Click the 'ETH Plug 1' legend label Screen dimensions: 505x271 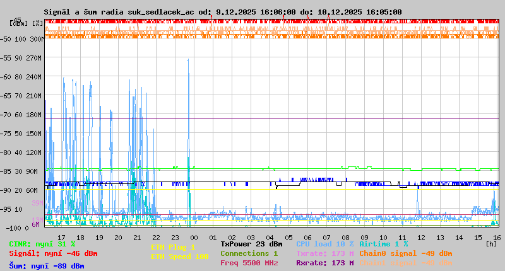[x=173, y=247]
